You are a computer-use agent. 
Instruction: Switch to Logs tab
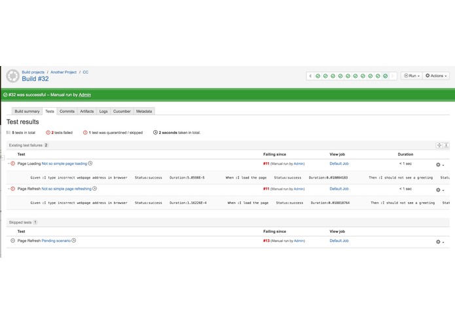point(103,111)
